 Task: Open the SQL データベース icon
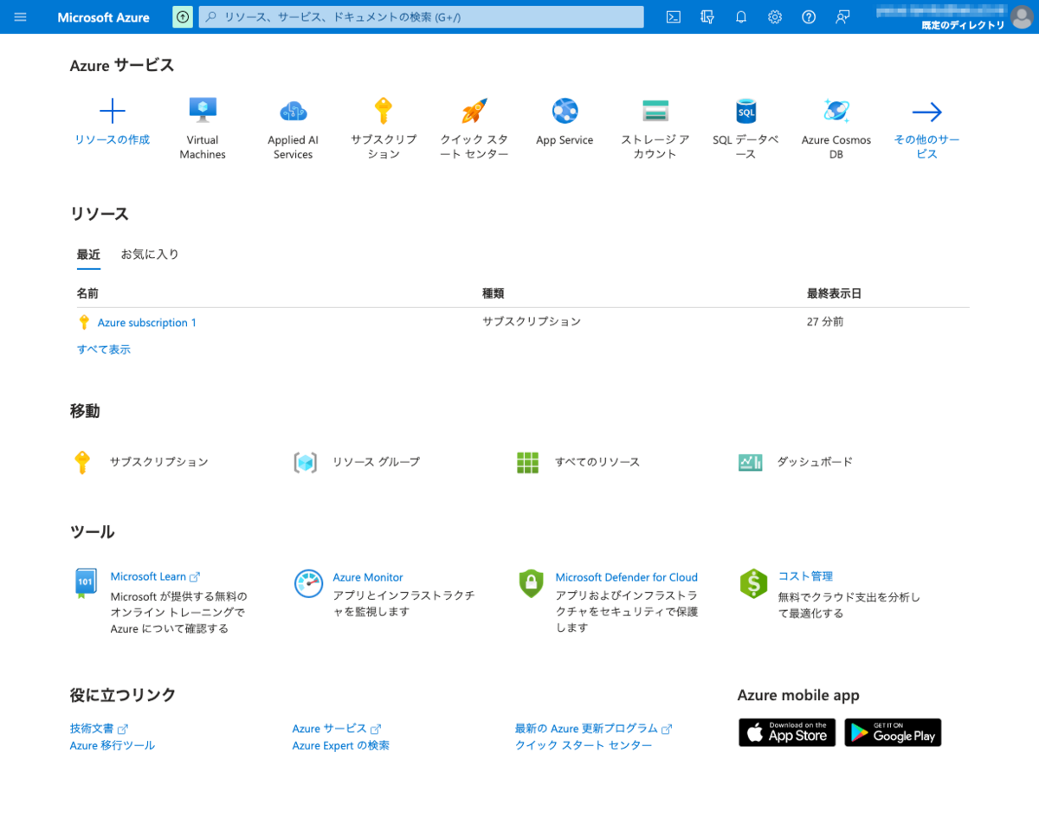coord(745,111)
